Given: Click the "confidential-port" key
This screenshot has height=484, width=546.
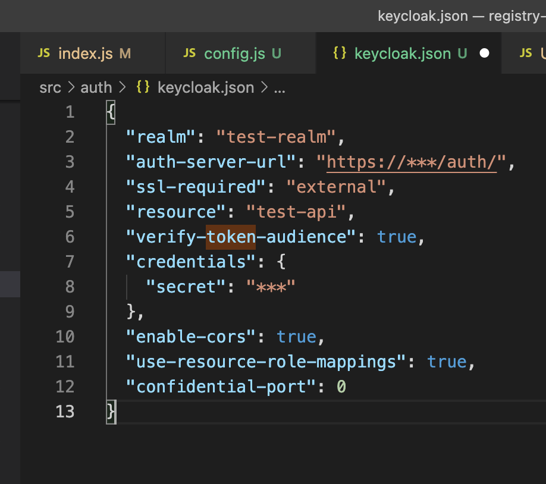Looking at the screenshot, I should click(221, 387).
